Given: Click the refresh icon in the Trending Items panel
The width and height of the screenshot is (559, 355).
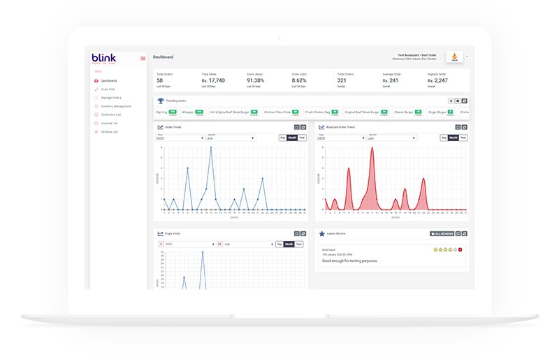Looking at the screenshot, I should pos(464,101).
